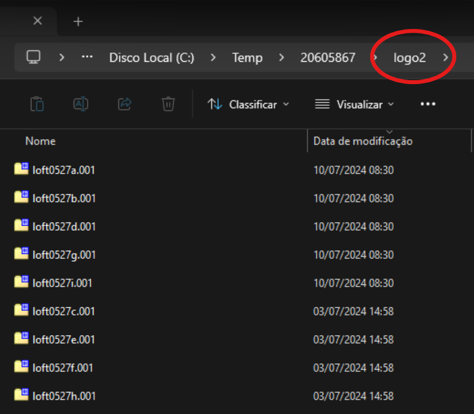The image size is (474, 414).
Task: Select file name loft0527a.001
Action: [x=64, y=170]
